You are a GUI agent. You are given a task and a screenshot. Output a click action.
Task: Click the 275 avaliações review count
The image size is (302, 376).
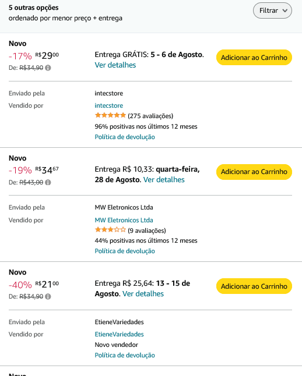coord(150,116)
